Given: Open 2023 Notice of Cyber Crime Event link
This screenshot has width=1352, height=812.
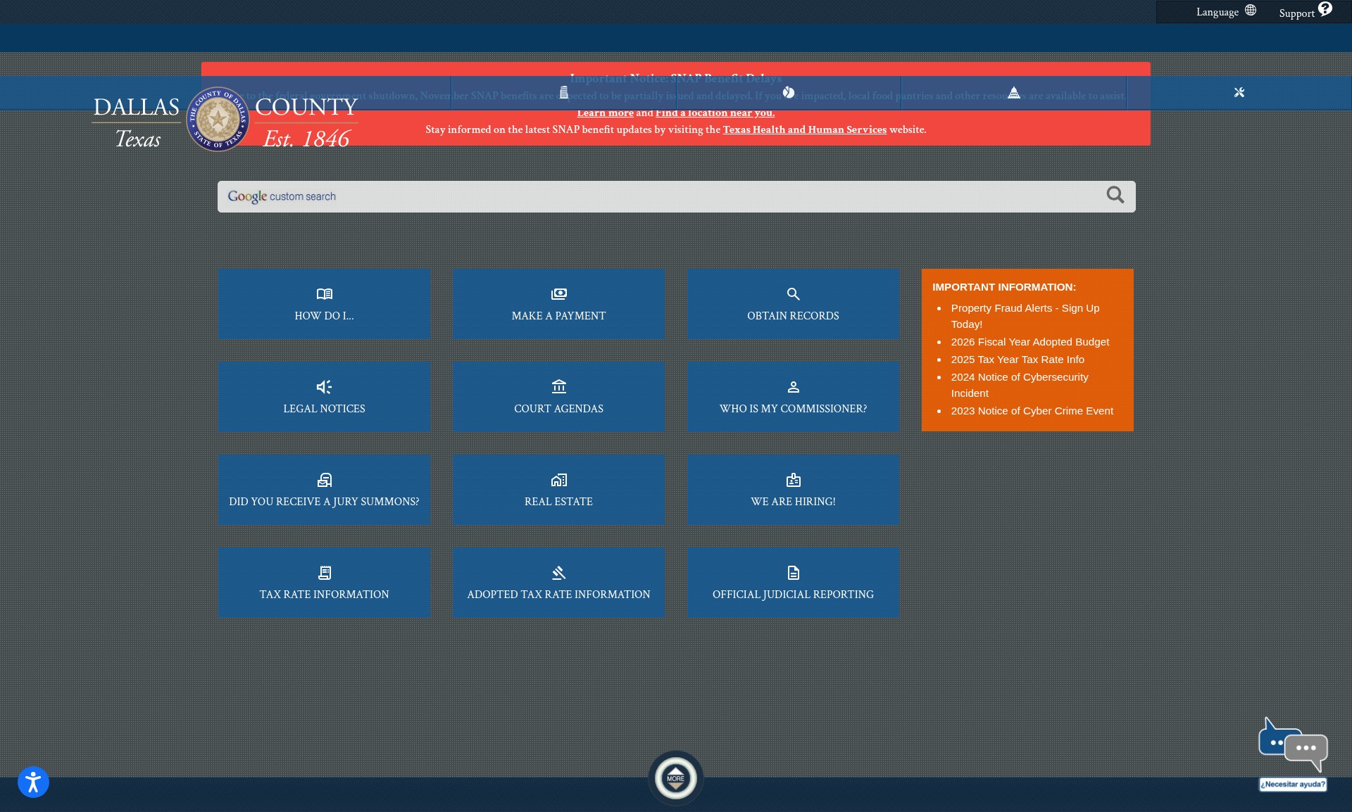Looking at the screenshot, I should (x=1032, y=411).
